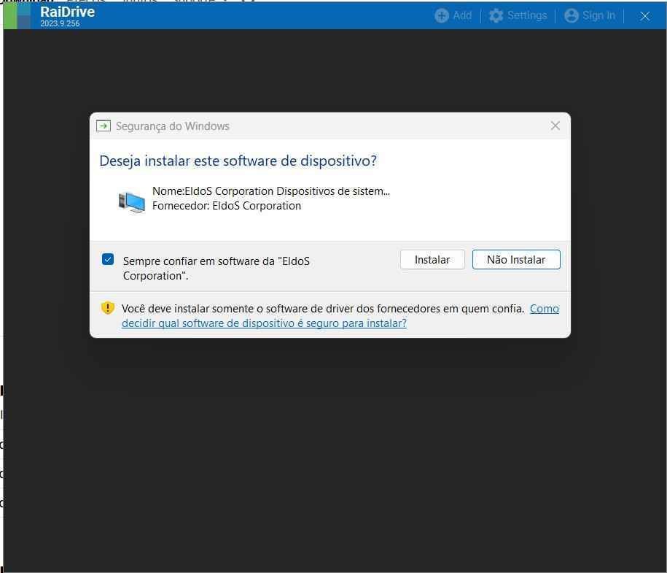The width and height of the screenshot is (667, 573).
Task: Click the RaiDrive version number 2023.9.256
Action: click(x=60, y=24)
